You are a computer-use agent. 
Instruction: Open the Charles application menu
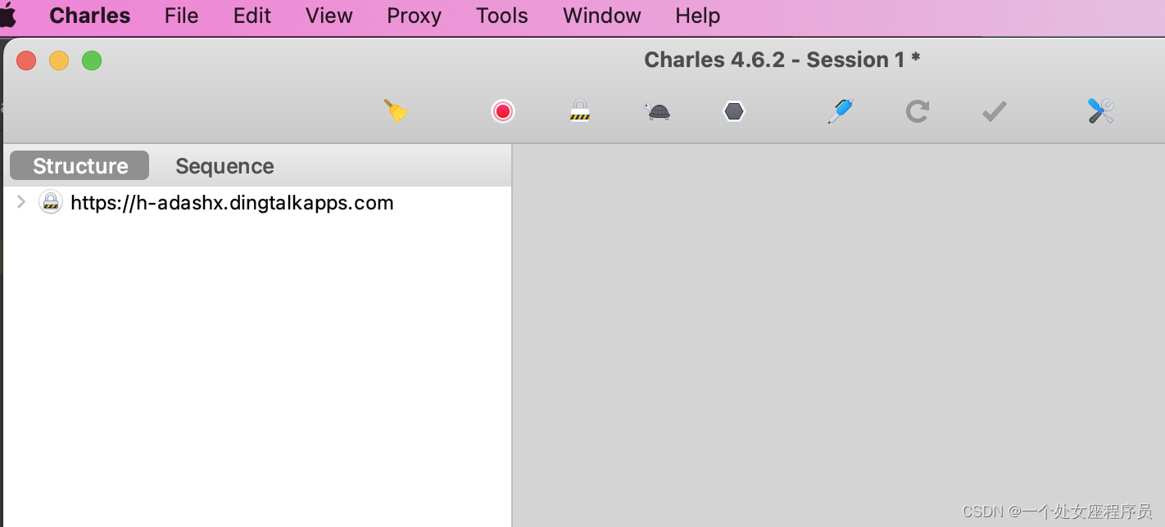[90, 16]
